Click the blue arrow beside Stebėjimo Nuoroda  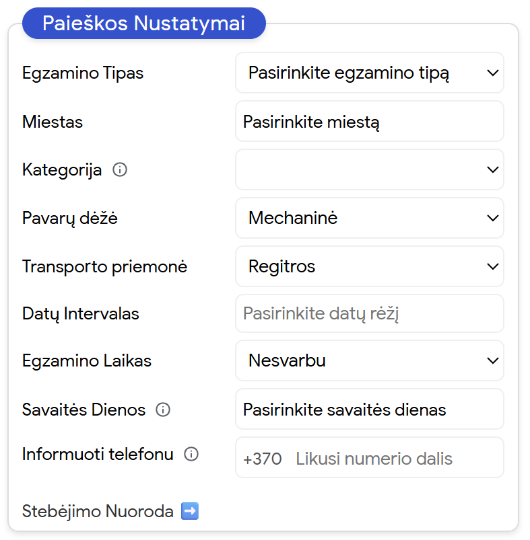[x=189, y=511]
